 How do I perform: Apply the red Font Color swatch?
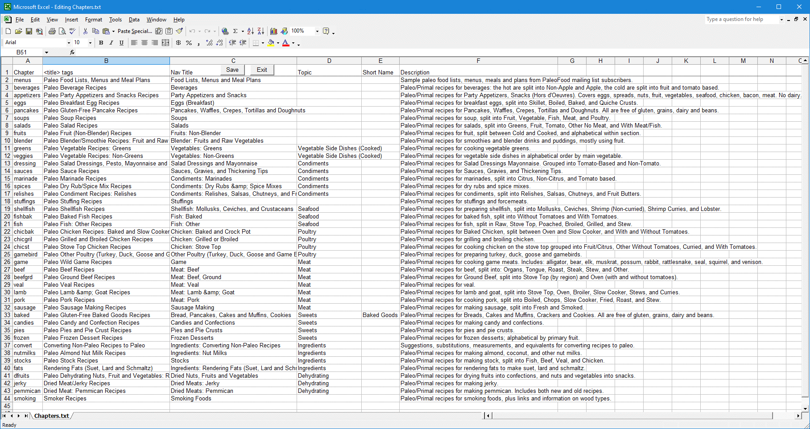tap(286, 43)
